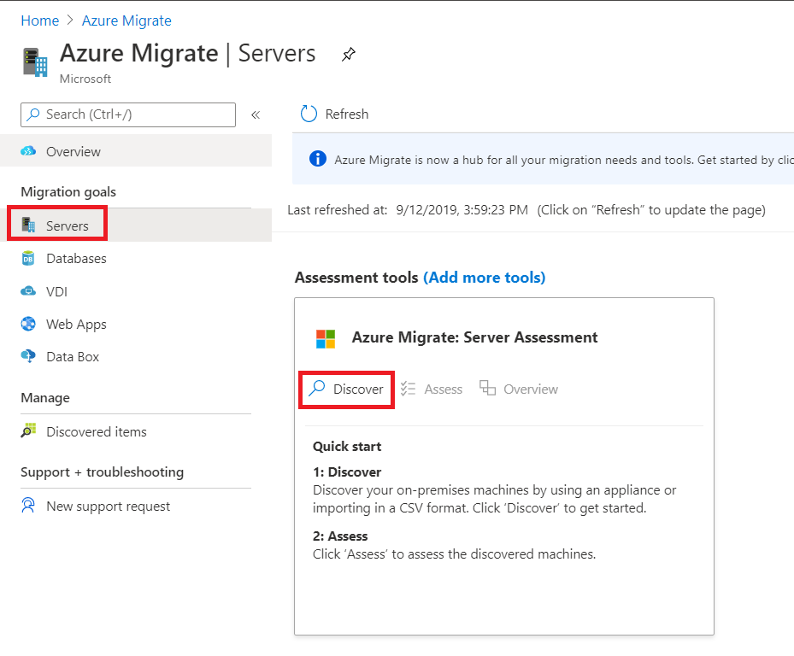Pin Azure Migrate Servers page

pos(348,55)
